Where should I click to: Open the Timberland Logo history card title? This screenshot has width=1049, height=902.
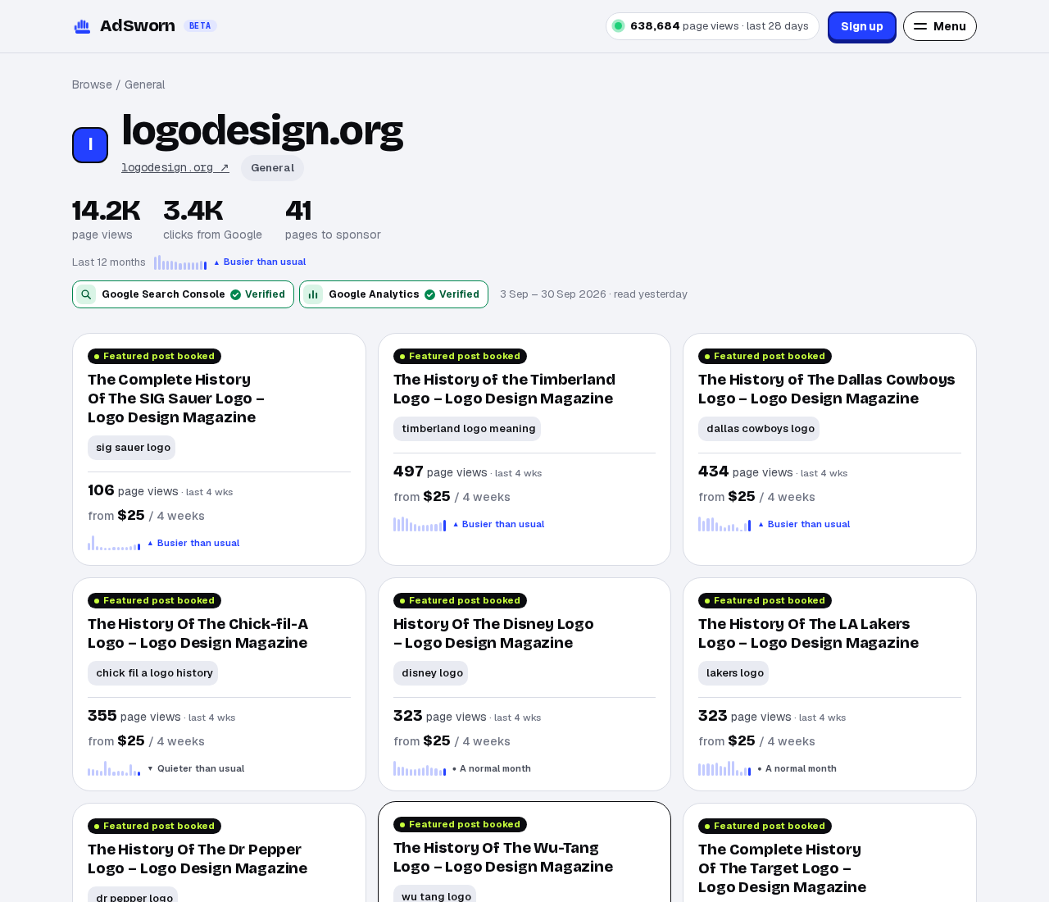pos(504,389)
